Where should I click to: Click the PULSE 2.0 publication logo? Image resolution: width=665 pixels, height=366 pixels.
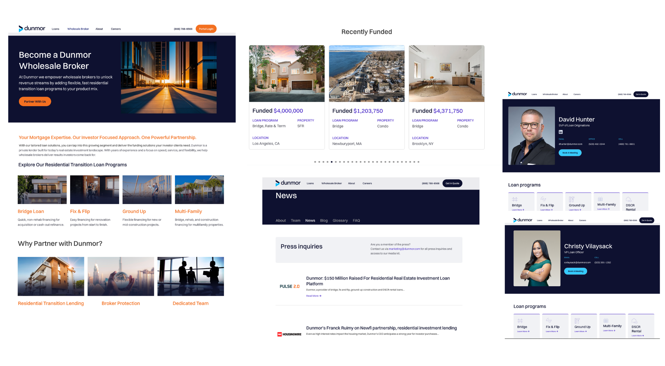(289, 286)
